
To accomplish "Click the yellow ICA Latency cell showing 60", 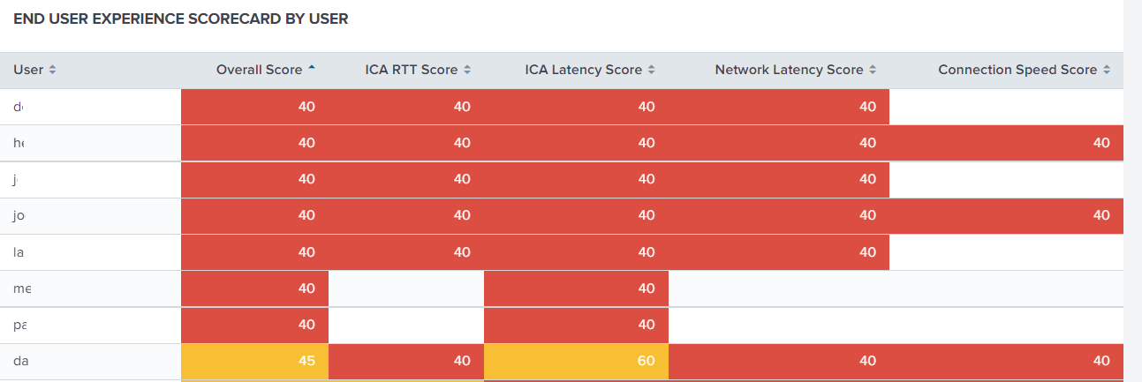I will [576, 361].
